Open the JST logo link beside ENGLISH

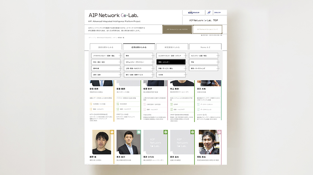tap(209, 12)
